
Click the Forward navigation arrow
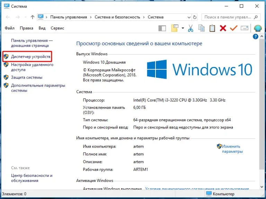click(x=18, y=17)
